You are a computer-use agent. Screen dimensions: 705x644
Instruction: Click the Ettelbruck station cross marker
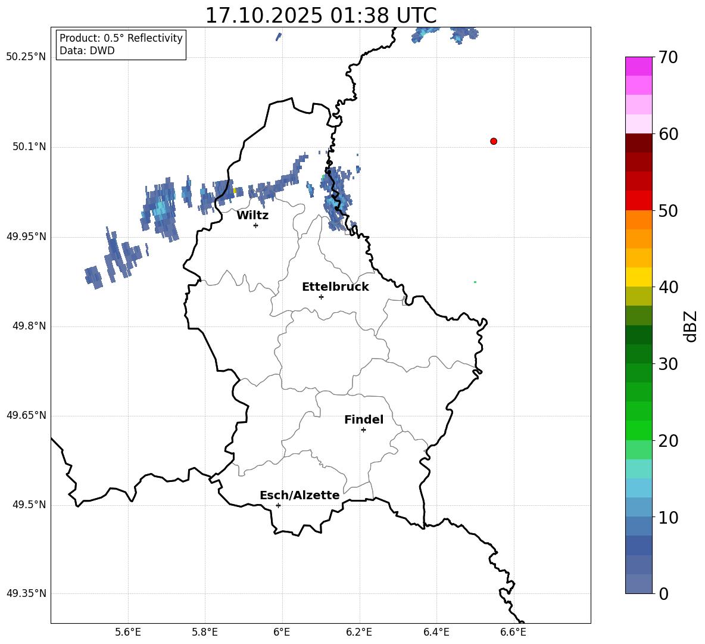coord(321,297)
